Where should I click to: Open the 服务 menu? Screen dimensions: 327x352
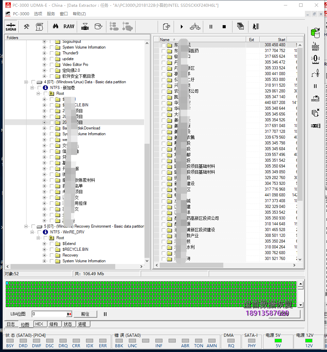click(x=51, y=14)
